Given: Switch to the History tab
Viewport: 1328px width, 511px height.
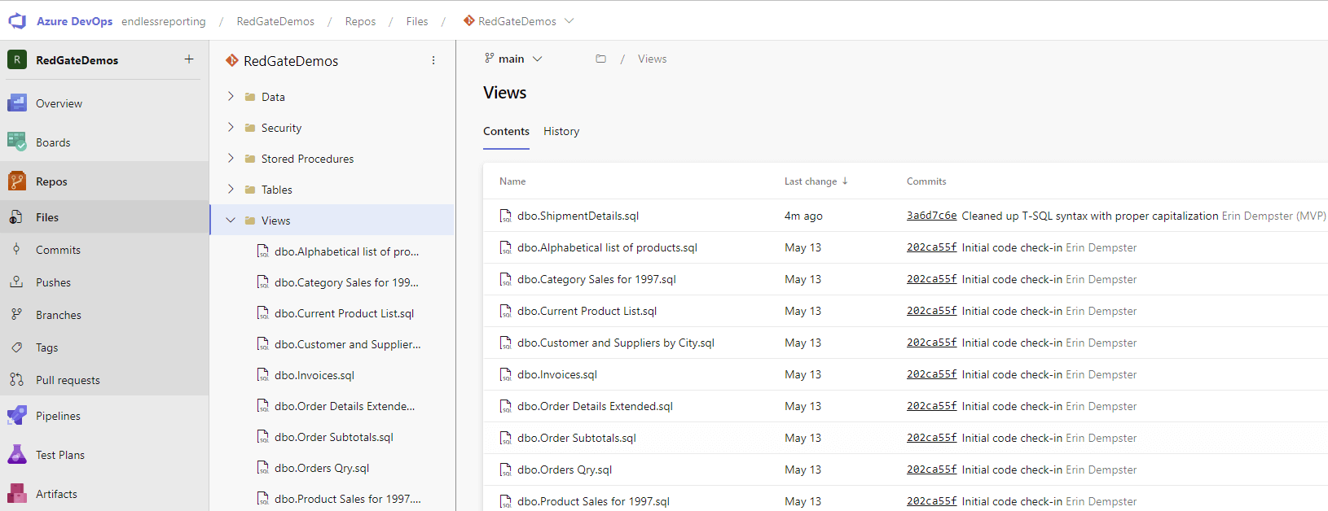Looking at the screenshot, I should pos(561,132).
